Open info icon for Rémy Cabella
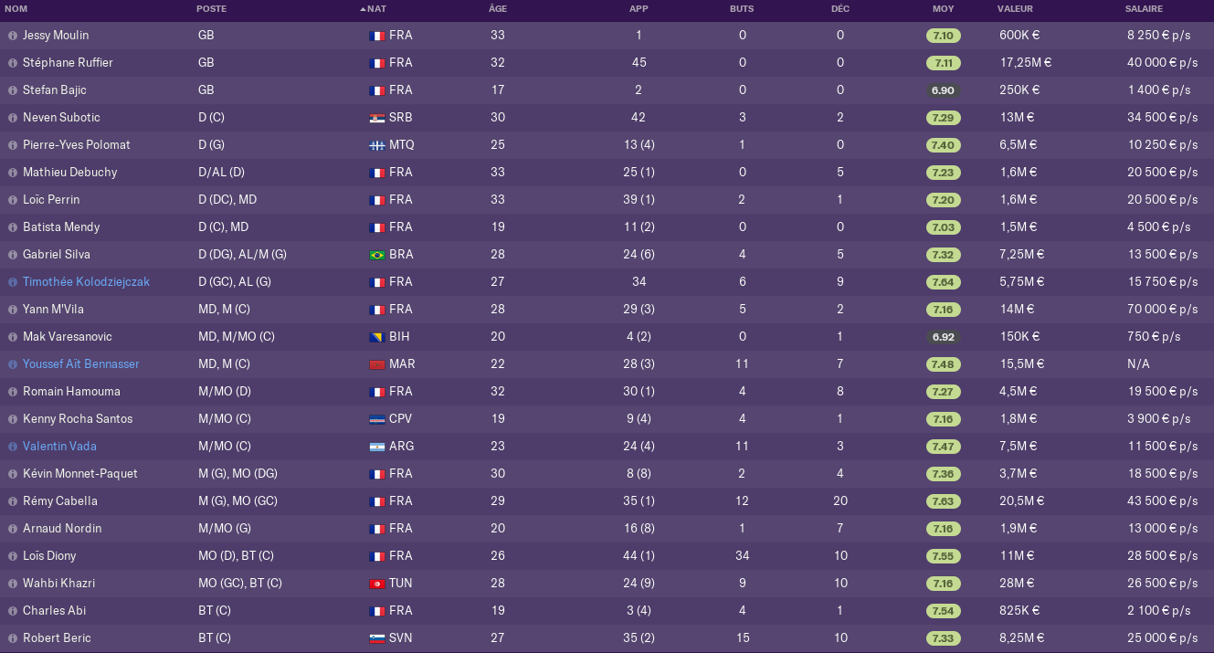The height and width of the screenshot is (653, 1214). (x=13, y=501)
